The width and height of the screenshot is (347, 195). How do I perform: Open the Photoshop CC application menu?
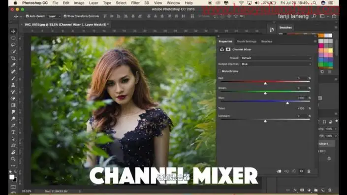(35, 3)
